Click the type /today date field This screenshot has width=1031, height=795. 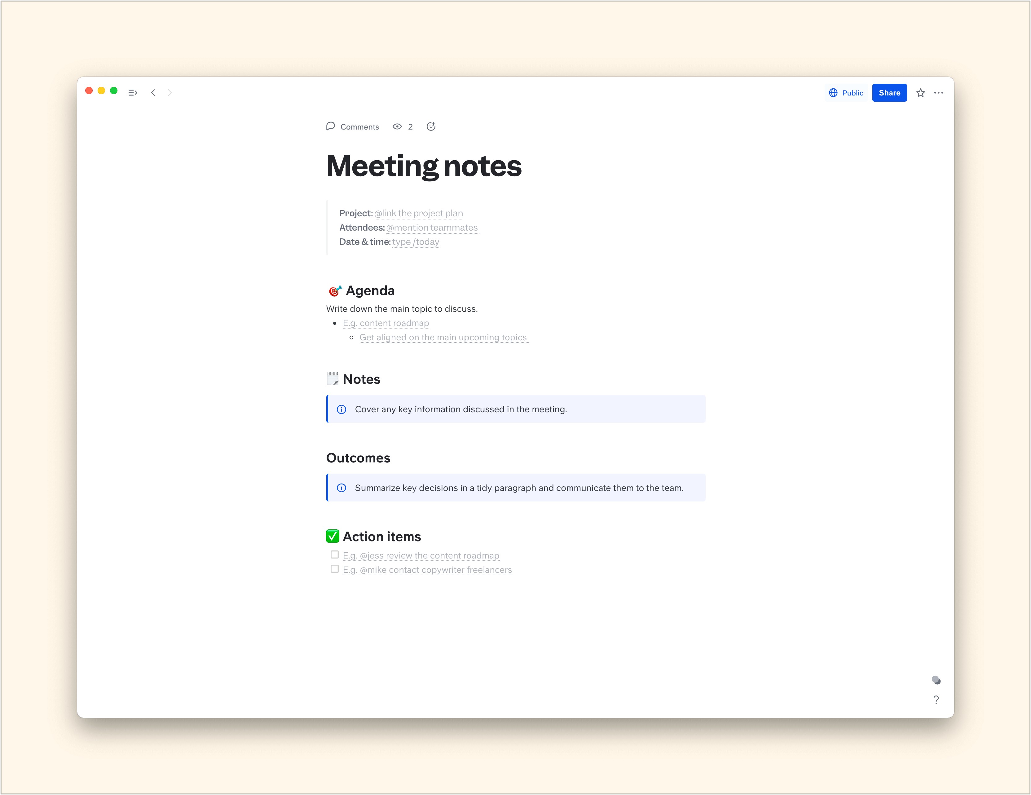click(416, 242)
